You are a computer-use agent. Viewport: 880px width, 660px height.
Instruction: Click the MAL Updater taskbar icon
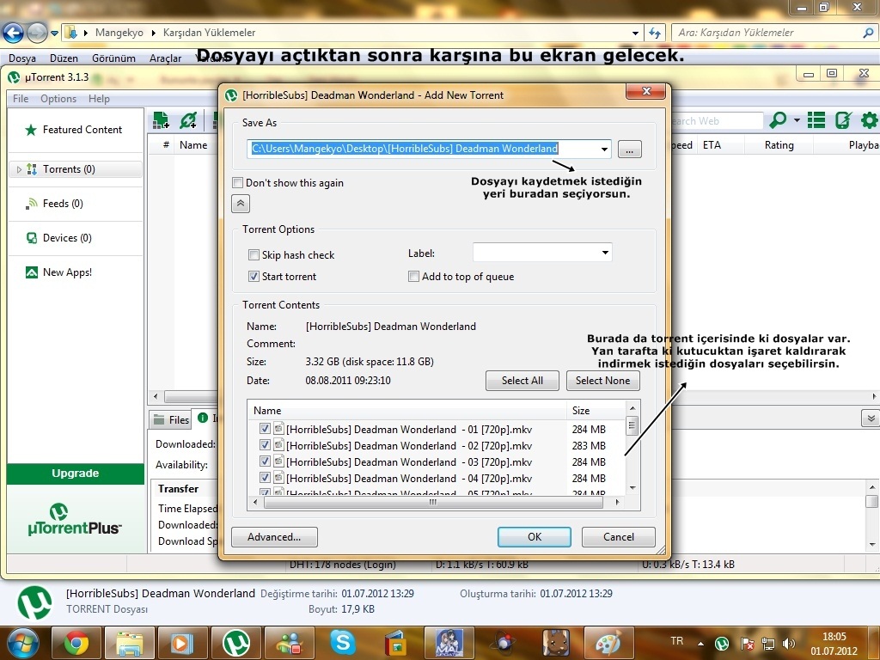(449, 643)
